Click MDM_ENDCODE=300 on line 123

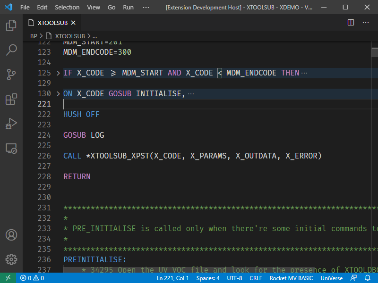(x=97, y=52)
